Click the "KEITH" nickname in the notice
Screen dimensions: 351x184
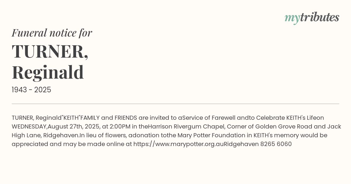pos(72,118)
